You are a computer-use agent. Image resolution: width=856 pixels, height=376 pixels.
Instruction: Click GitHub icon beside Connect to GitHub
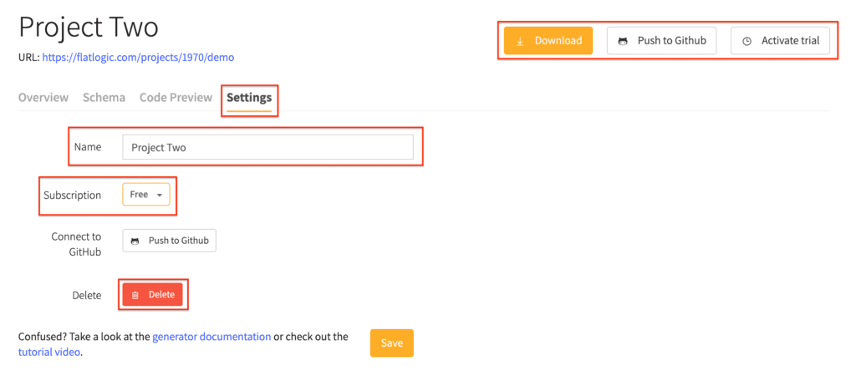click(135, 241)
